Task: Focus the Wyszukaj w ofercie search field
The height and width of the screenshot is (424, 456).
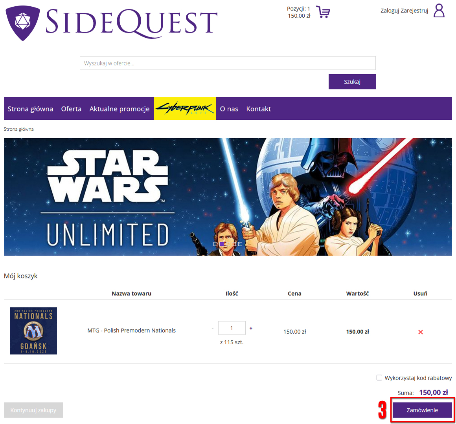Action: coord(228,63)
